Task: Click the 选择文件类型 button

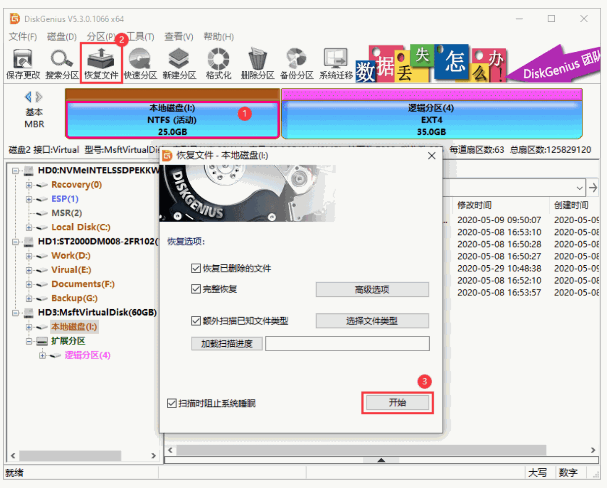Action: [x=372, y=321]
